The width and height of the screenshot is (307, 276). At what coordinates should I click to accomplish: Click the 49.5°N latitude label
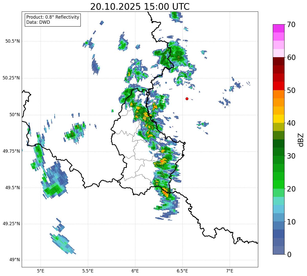tap(13, 188)
